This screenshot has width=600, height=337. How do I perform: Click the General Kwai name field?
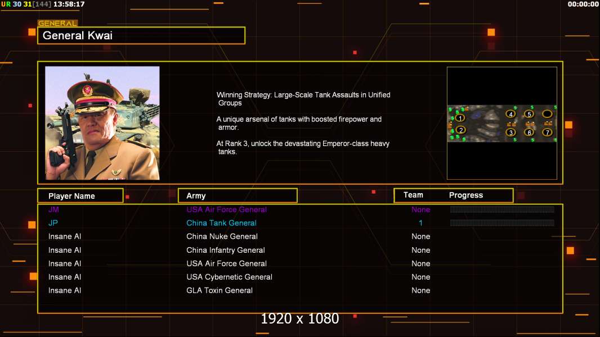pos(141,35)
